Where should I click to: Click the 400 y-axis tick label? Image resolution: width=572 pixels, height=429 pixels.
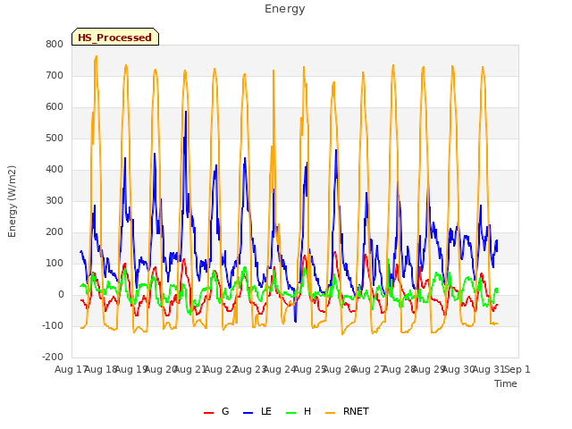click(55, 169)
